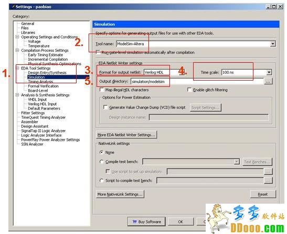Click the OK button

coord(180,221)
